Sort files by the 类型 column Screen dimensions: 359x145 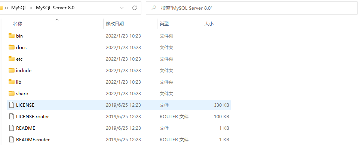[164, 23]
